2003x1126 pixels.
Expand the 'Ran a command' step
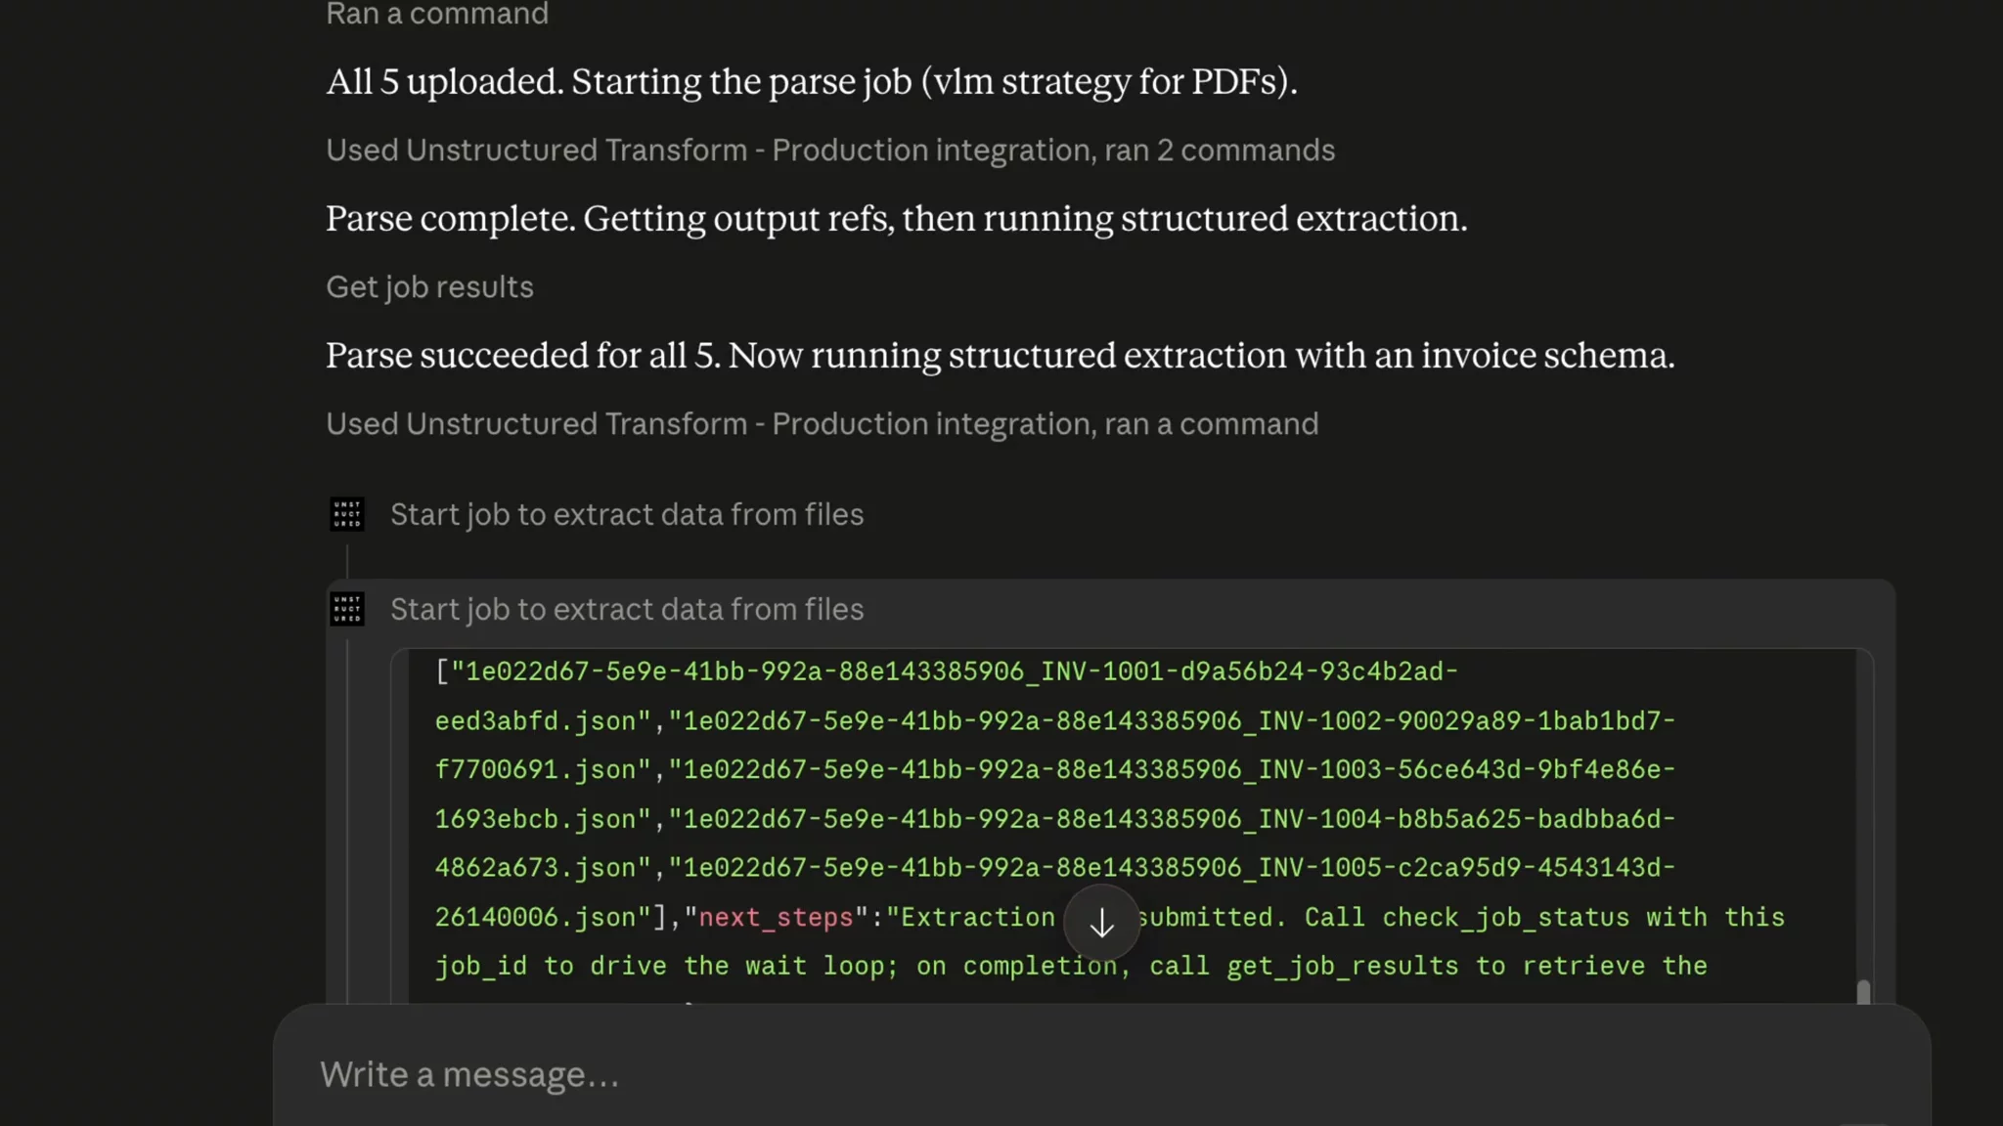pyautogui.click(x=437, y=14)
